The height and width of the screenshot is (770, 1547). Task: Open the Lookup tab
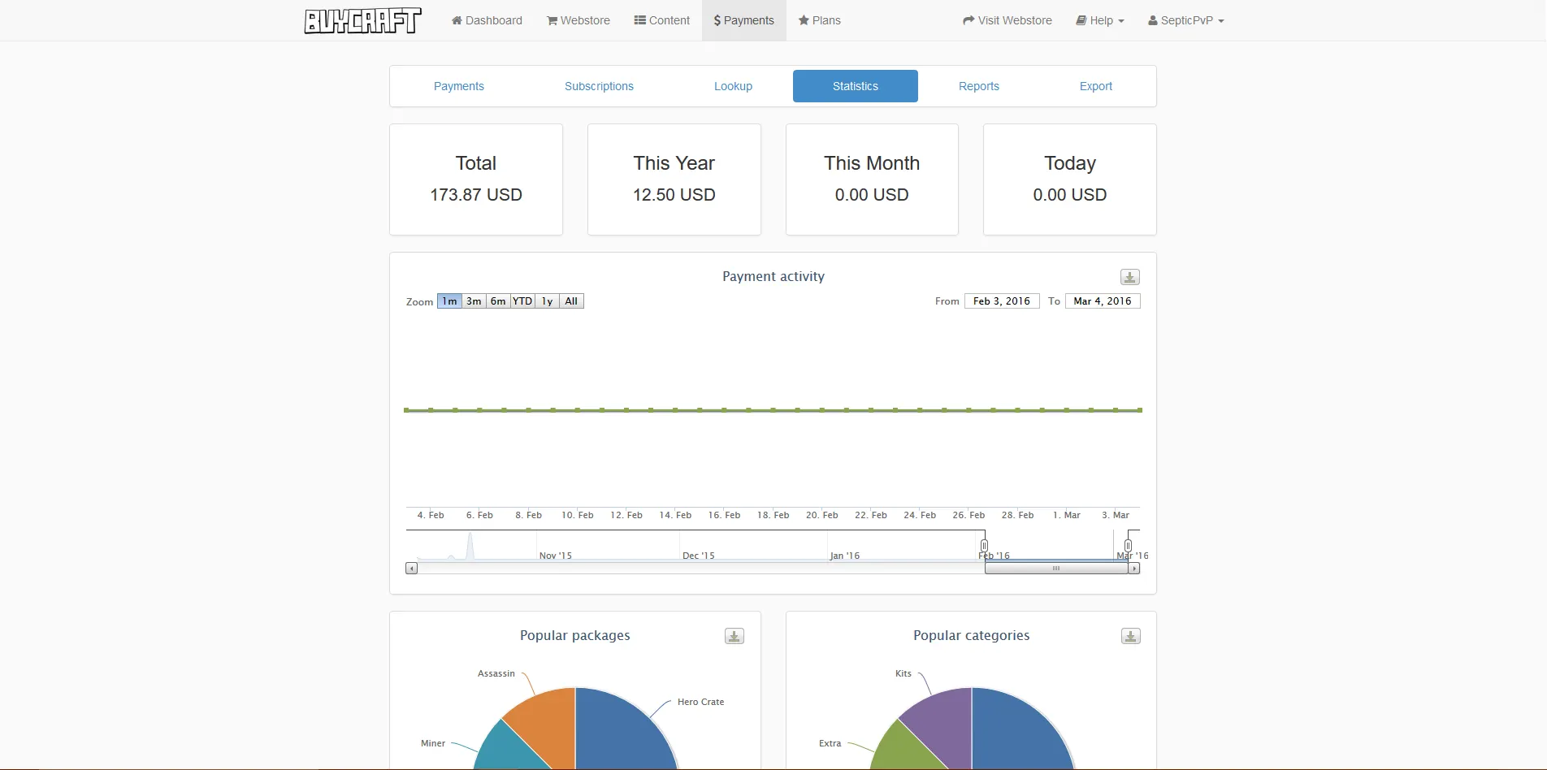[x=734, y=86]
